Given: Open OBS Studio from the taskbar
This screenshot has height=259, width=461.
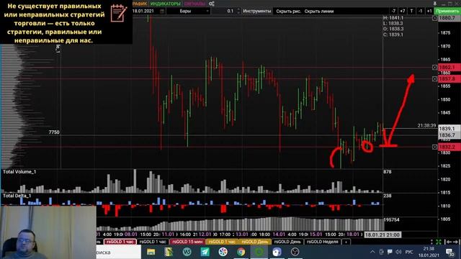Looking at the screenshot, I should coord(295,252).
